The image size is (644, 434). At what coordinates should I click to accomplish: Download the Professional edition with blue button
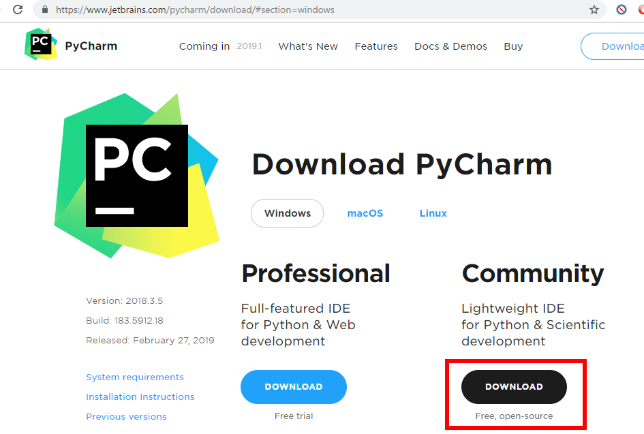294,387
